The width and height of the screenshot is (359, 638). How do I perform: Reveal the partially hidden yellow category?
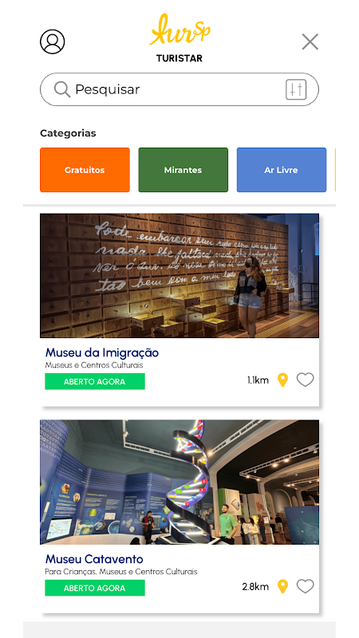click(335, 170)
